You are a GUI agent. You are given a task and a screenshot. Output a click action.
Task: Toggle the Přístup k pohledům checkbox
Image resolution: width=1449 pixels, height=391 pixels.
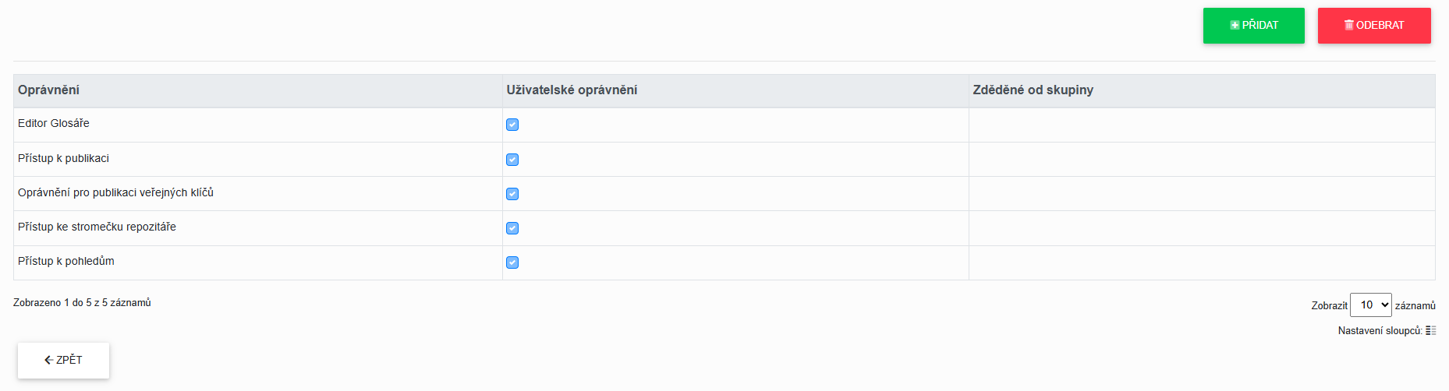(x=512, y=262)
